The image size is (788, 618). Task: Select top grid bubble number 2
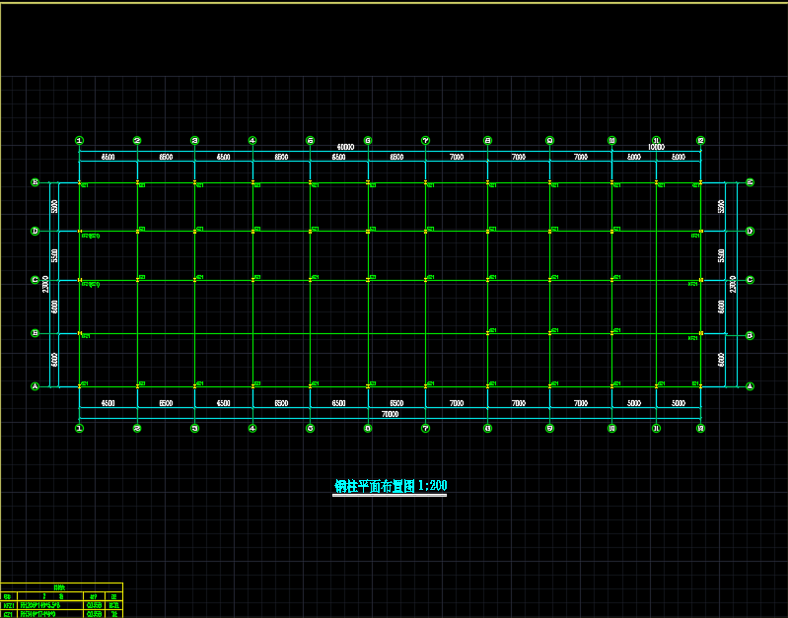(x=137, y=141)
